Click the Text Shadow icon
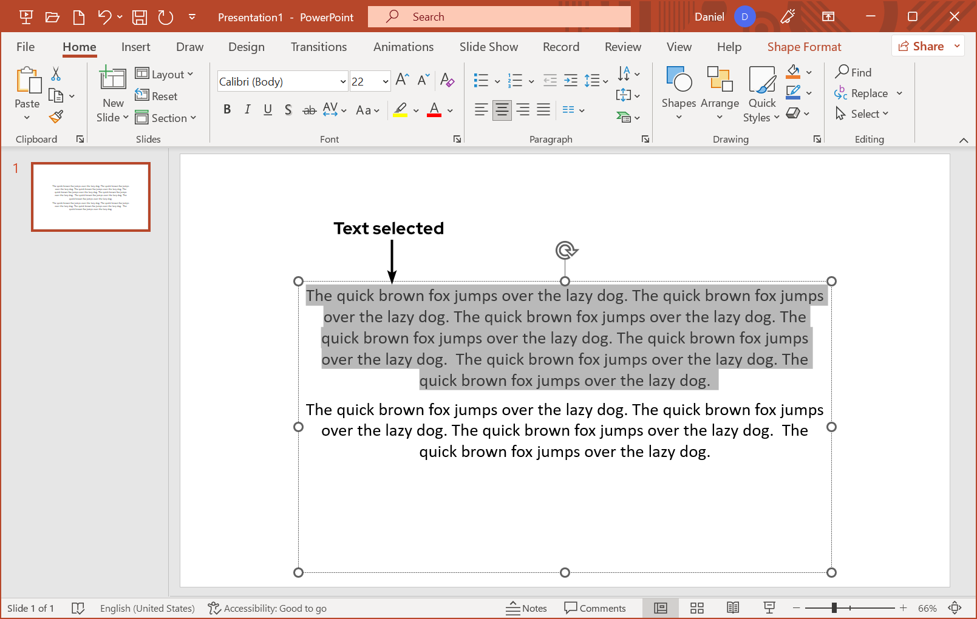 click(288, 110)
